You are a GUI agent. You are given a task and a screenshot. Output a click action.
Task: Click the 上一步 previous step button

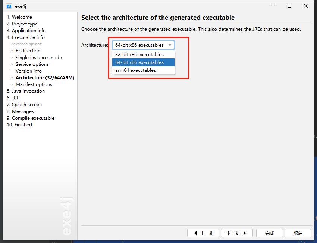203,233
